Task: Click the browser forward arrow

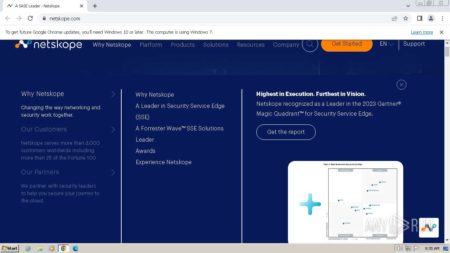Action: tap(19, 18)
